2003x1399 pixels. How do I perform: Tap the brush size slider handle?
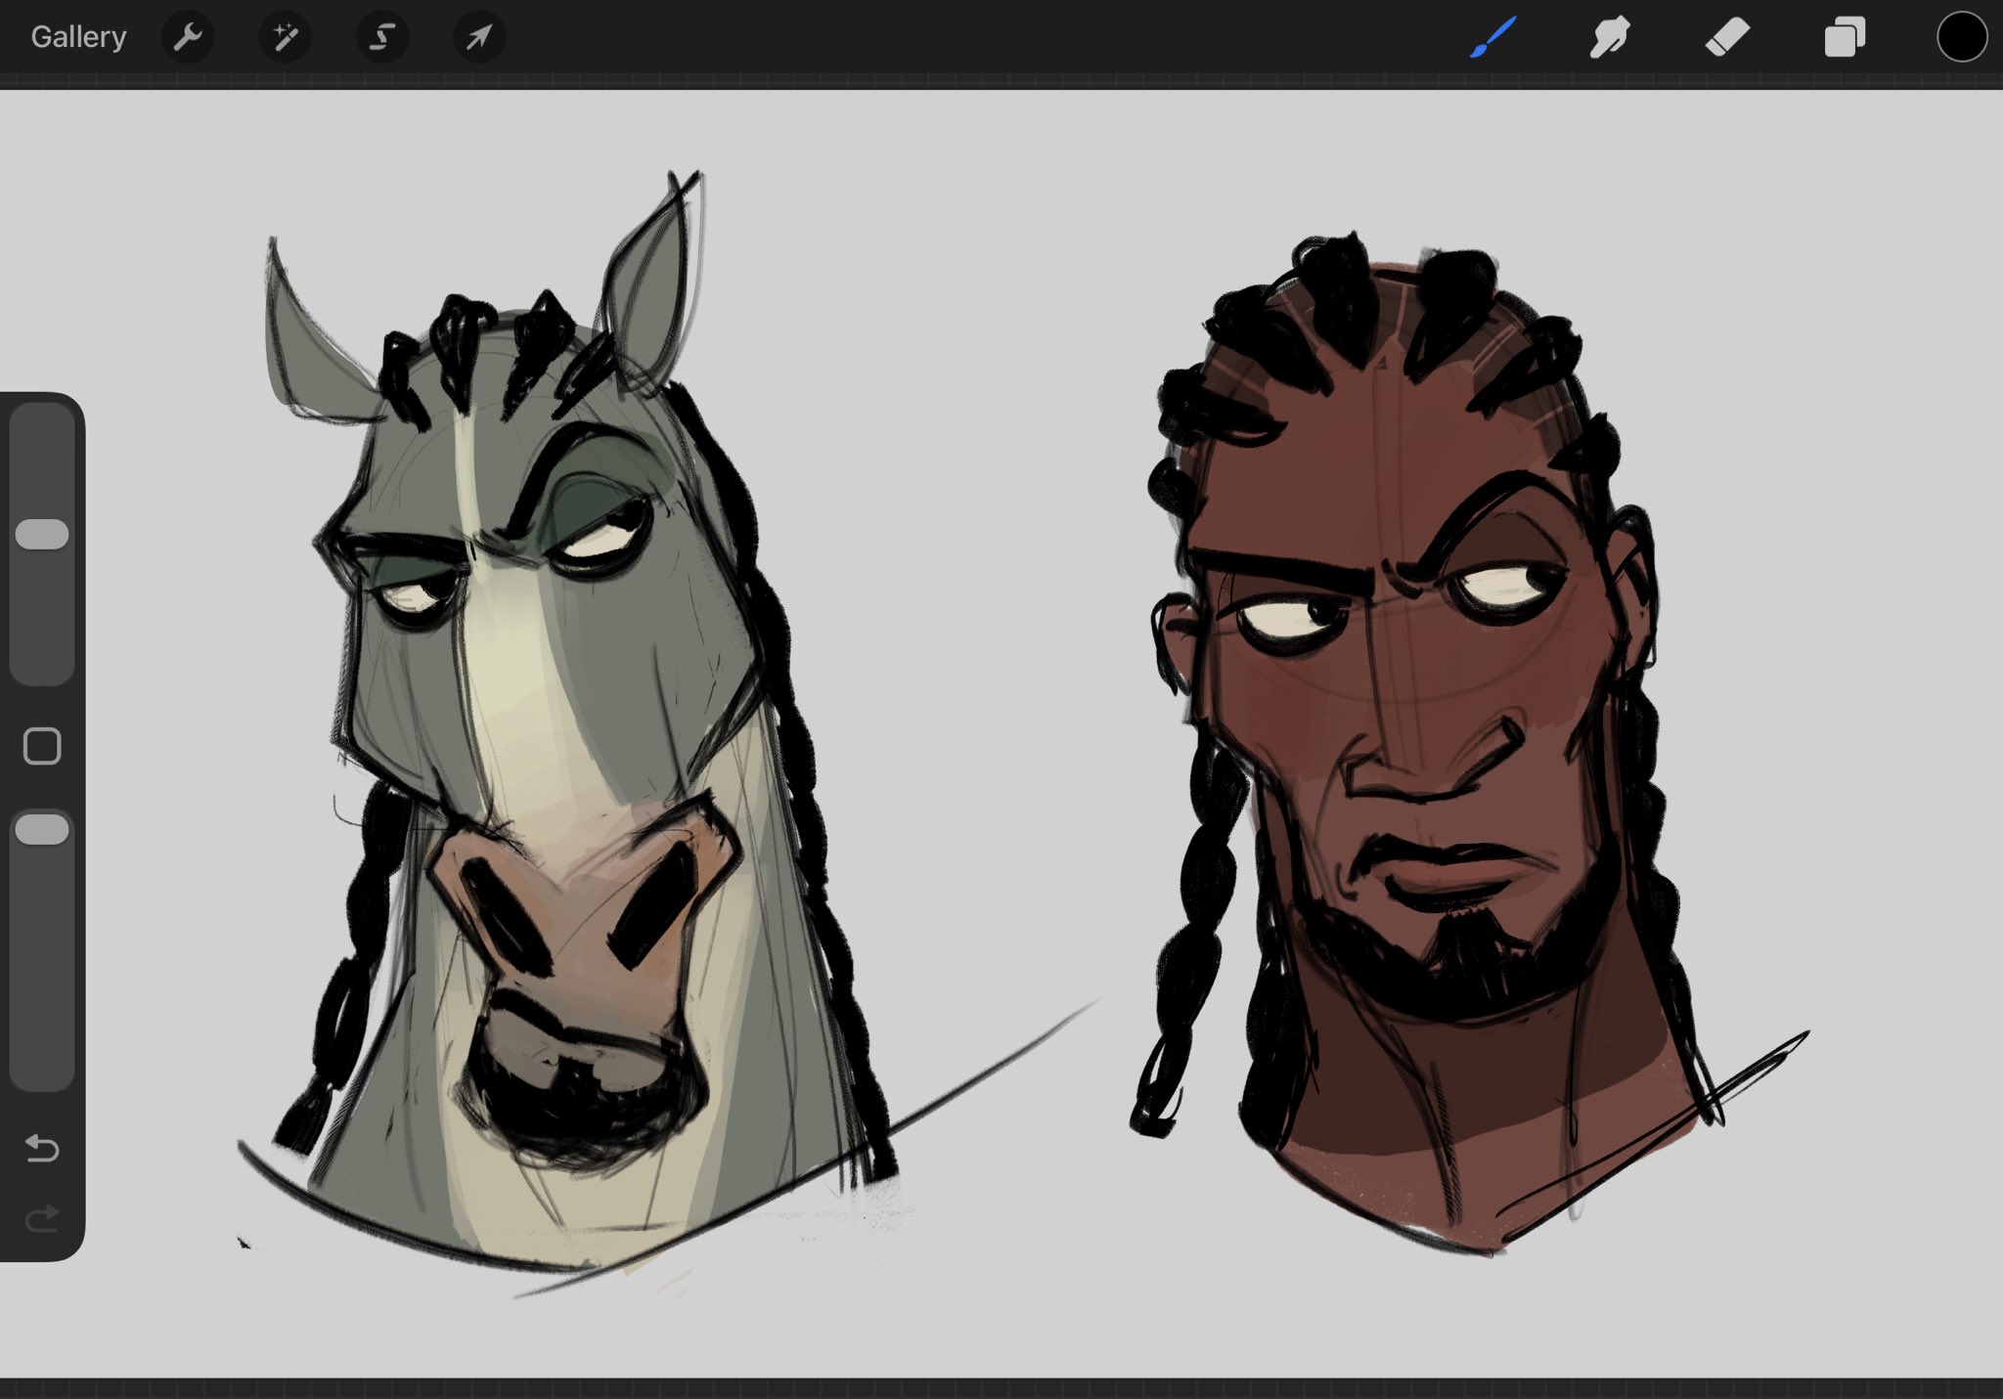[42, 535]
